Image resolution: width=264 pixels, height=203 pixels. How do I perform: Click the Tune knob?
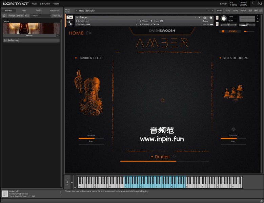[x=224, y=19]
